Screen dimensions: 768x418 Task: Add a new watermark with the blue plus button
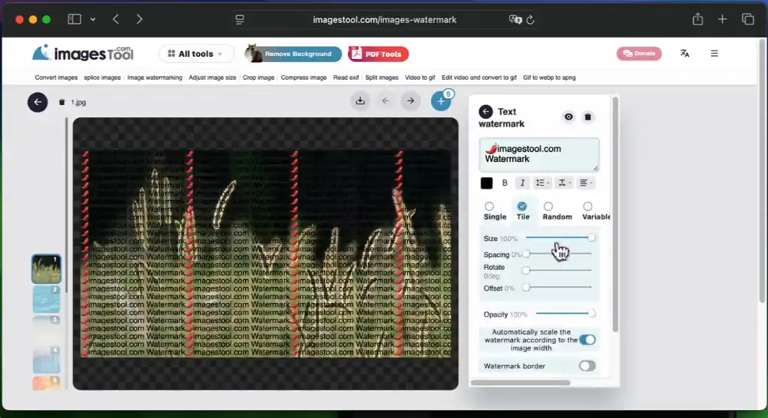tap(441, 101)
